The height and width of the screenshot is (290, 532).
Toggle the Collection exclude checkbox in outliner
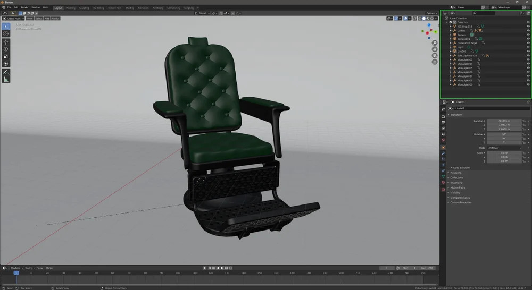(451, 22)
